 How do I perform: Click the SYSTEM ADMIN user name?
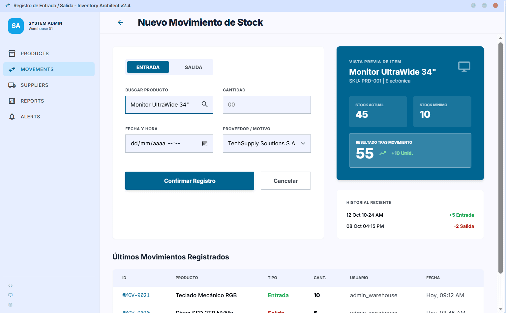pyautogui.click(x=45, y=23)
